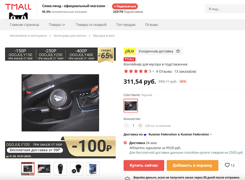Open Товары со скидкой tab
Image resolution: width=245 pixels, height=180 pixels.
pyautogui.click(x=91, y=25)
